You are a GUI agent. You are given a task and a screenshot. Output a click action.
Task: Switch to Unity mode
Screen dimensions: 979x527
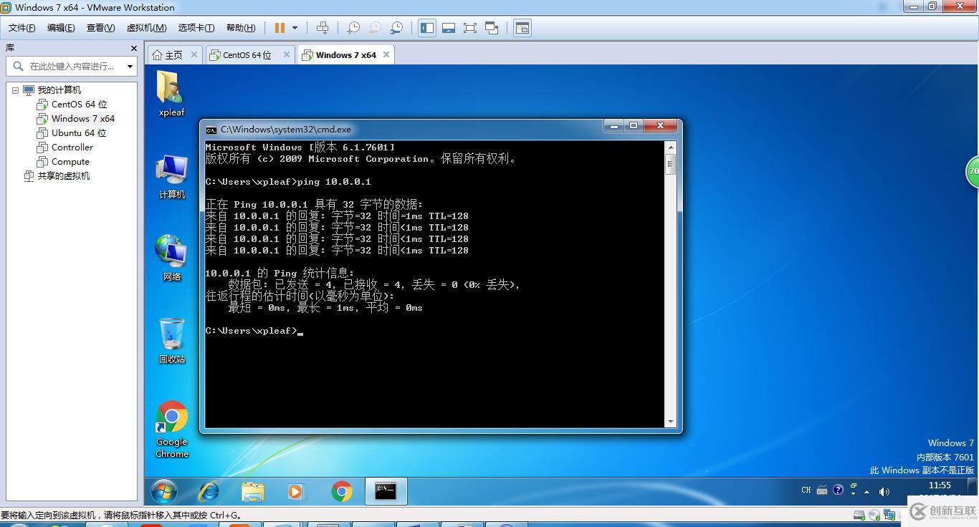coord(492,28)
